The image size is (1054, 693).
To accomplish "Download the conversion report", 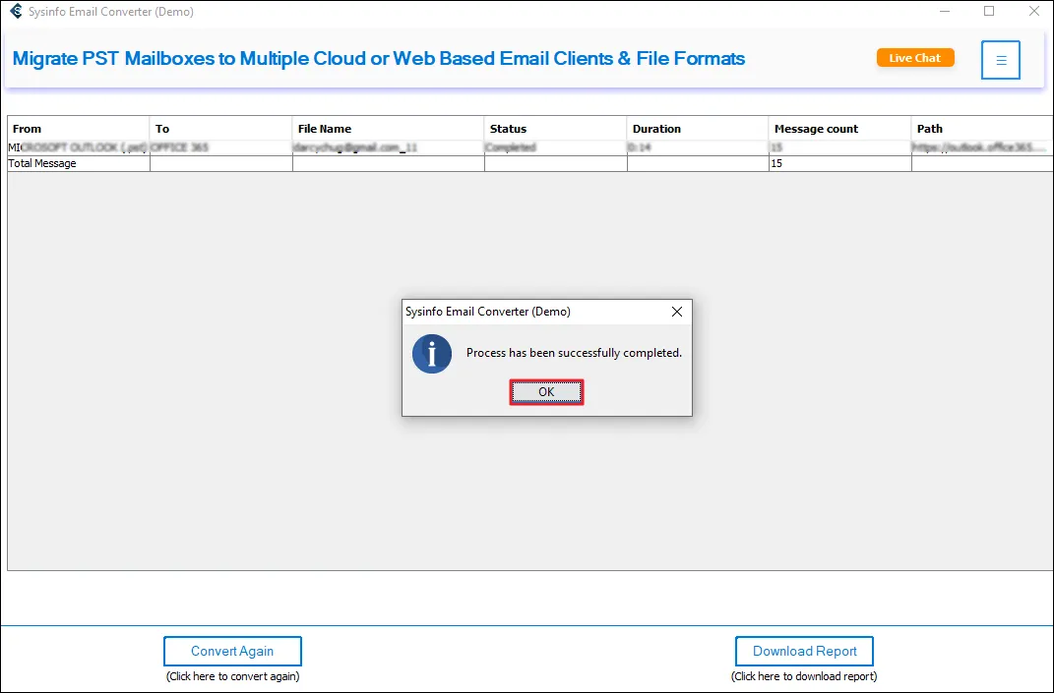I will (x=804, y=651).
